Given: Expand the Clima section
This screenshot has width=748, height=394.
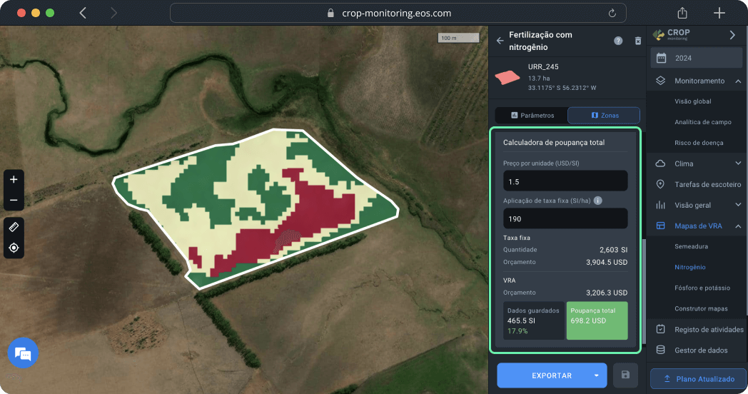Looking at the screenshot, I should point(738,163).
